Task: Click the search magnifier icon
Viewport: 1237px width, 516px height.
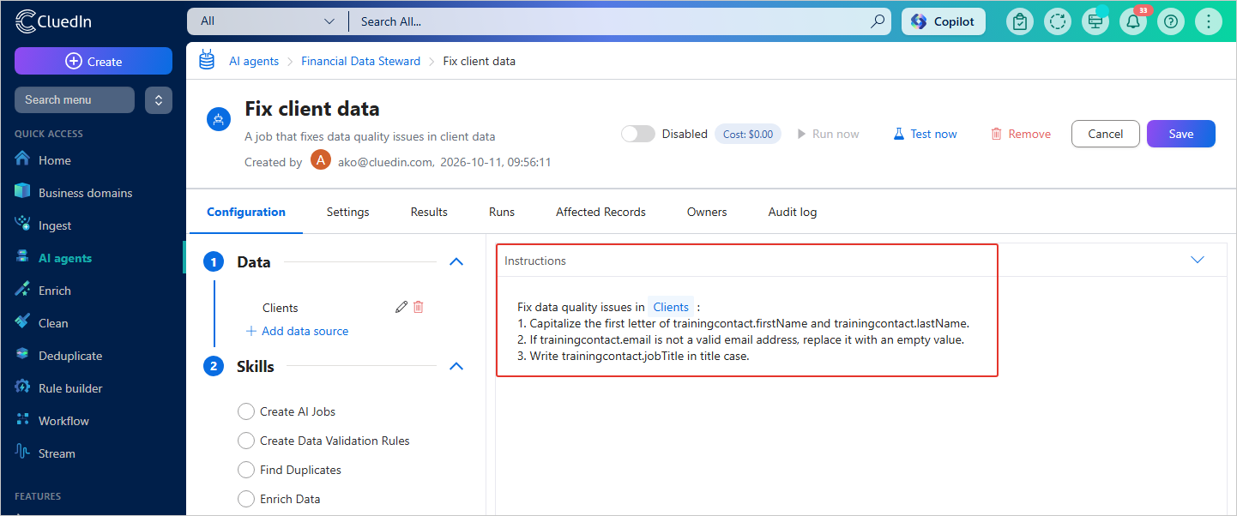Action: 878,21
